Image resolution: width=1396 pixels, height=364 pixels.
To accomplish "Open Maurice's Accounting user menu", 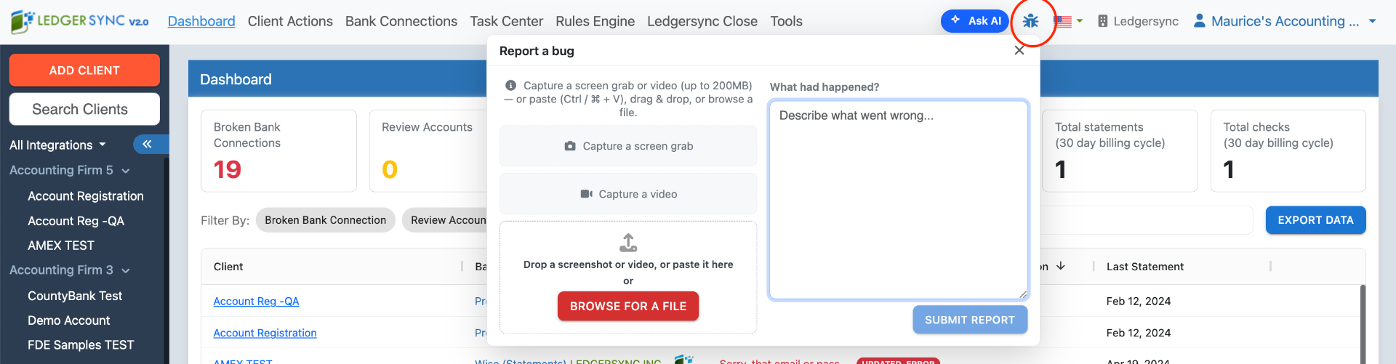I will (x=1285, y=21).
